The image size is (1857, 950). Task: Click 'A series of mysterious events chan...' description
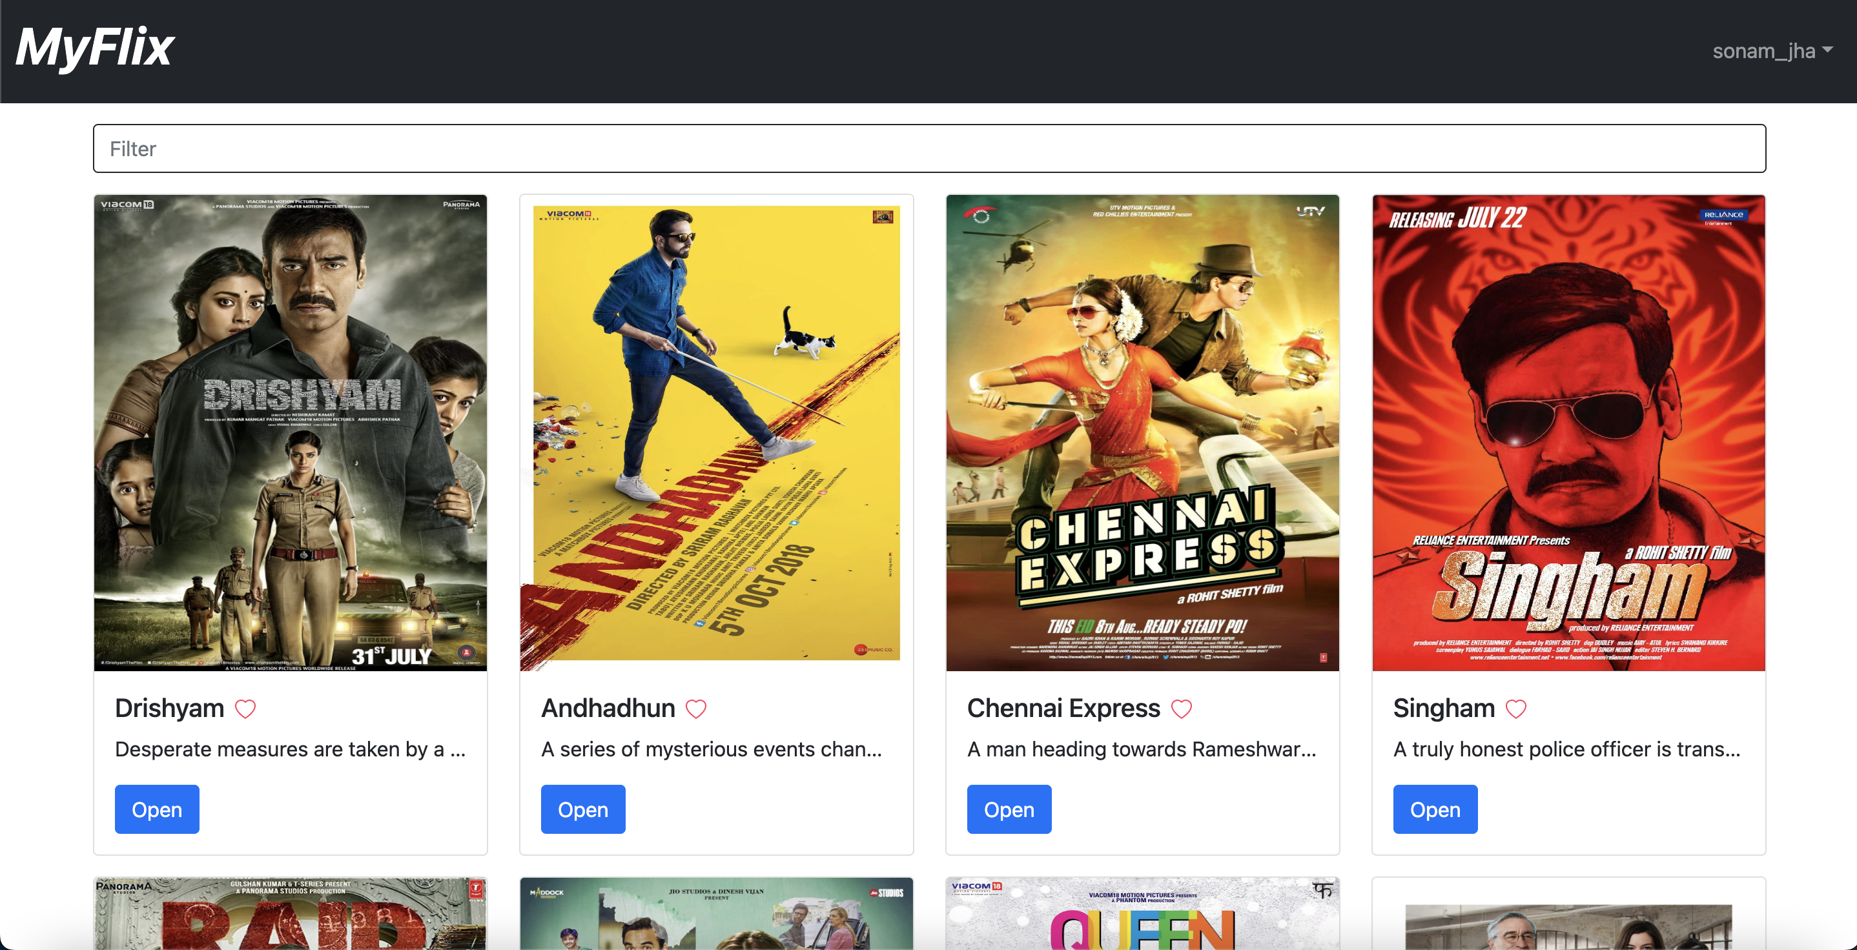pos(712,750)
